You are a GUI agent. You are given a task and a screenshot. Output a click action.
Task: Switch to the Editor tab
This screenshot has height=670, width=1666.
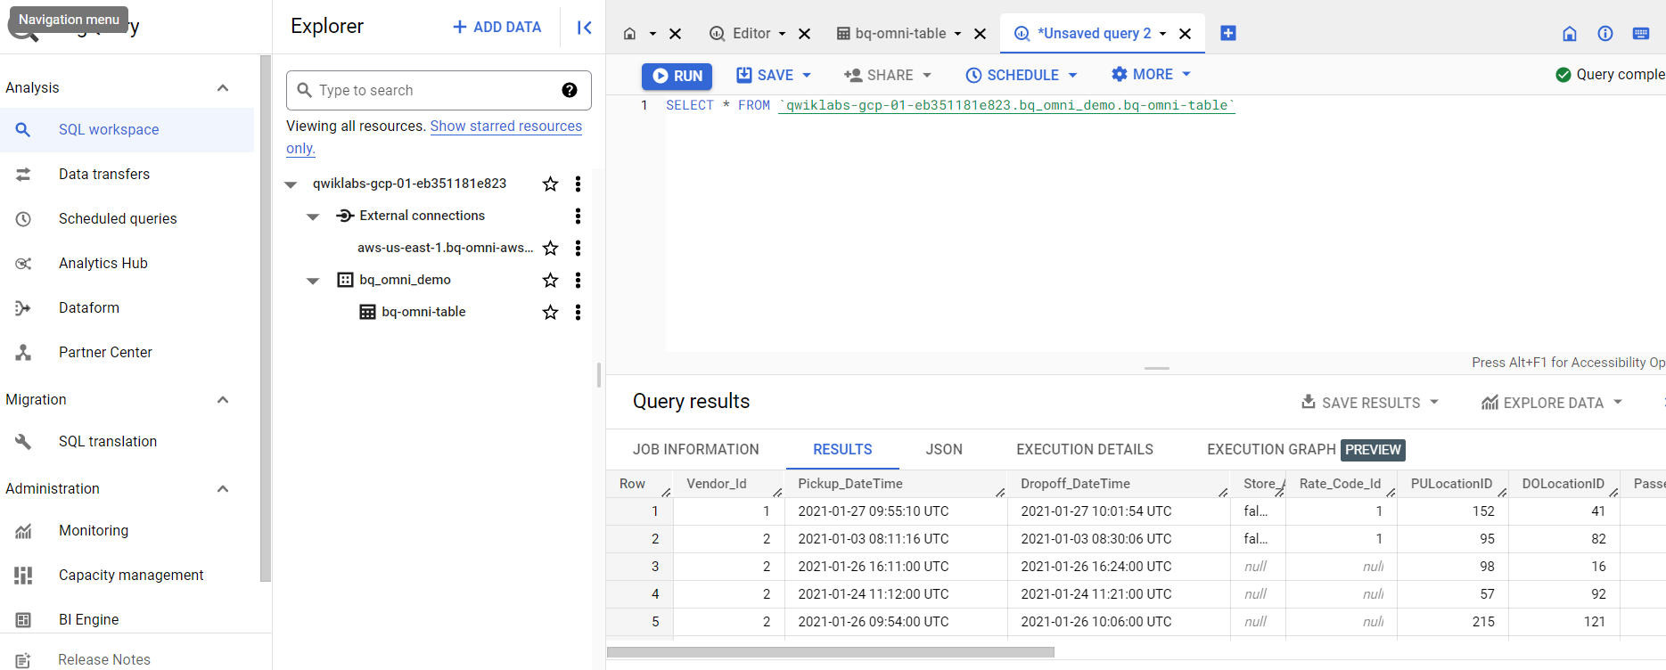click(x=741, y=34)
